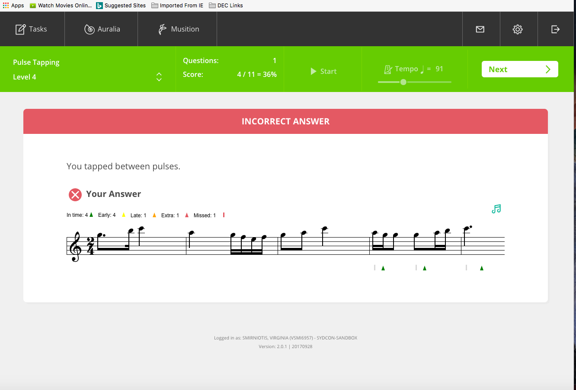Open the DEC Links bookmark folder

pos(226,6)
